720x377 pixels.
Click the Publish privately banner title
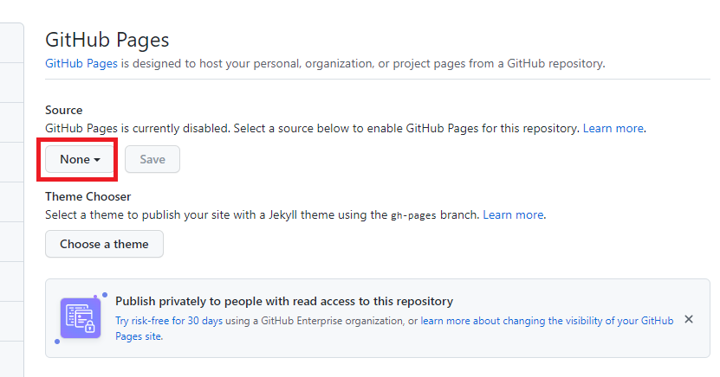tap(284, 302)
